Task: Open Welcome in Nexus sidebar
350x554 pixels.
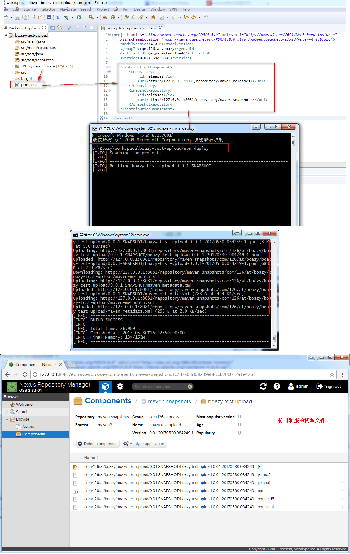Action: click(x=24, y=405)
